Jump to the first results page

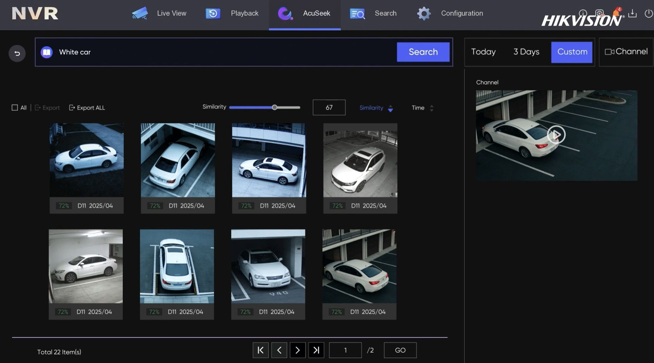tap(261, 350)
